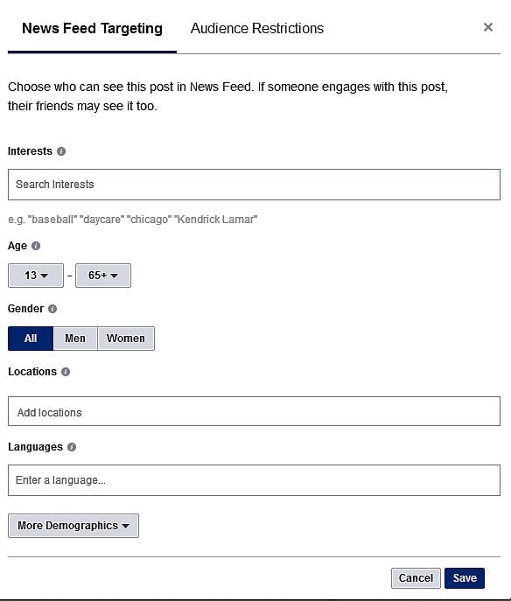Switch to the Audience Restrictions tab
This screenshot has height=601, width=511.
[x=257, y=28]
